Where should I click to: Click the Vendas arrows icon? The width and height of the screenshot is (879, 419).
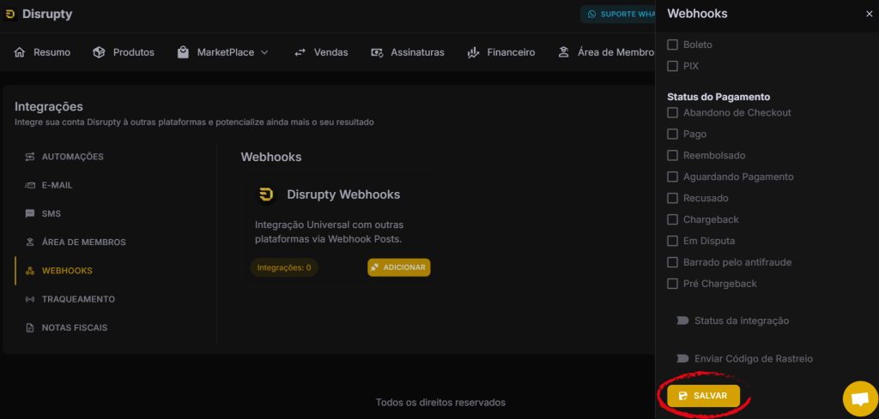point(300,52)
